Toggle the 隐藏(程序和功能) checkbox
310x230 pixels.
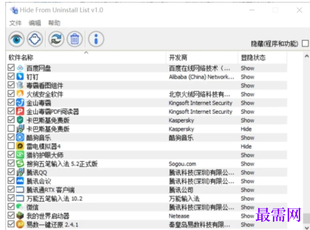305,43
